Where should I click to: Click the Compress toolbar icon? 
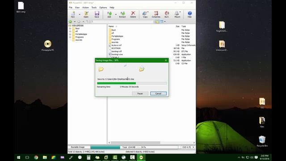tap(156, 14)
